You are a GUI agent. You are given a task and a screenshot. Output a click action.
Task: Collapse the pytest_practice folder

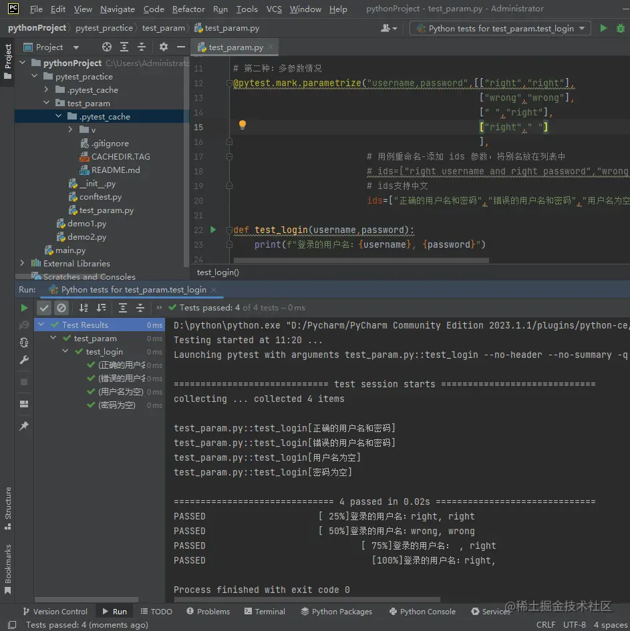click(35, 76)
